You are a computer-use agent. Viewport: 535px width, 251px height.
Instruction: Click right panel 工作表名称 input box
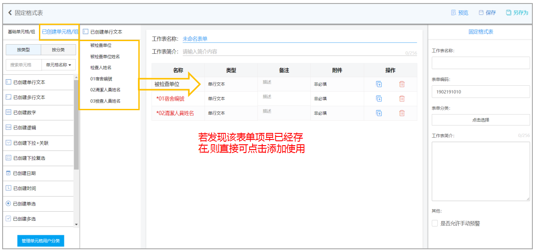tap(481, 63)
